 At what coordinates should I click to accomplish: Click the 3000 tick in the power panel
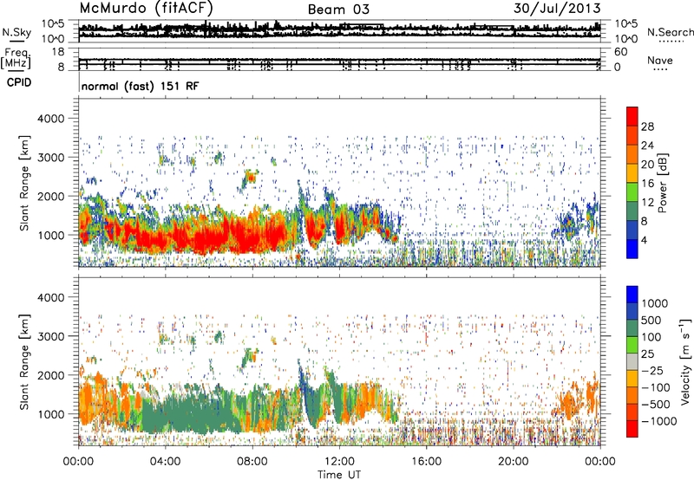[50, 158]
